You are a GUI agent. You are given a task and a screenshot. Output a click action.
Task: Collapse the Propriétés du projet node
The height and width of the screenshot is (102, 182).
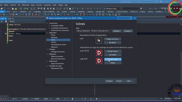(x=47, y=66)
